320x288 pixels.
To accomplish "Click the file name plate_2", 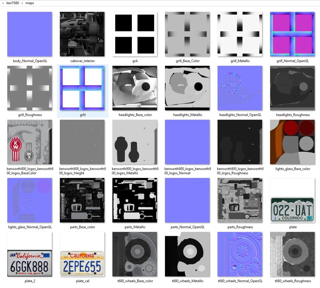I will [x=30, y=281].
